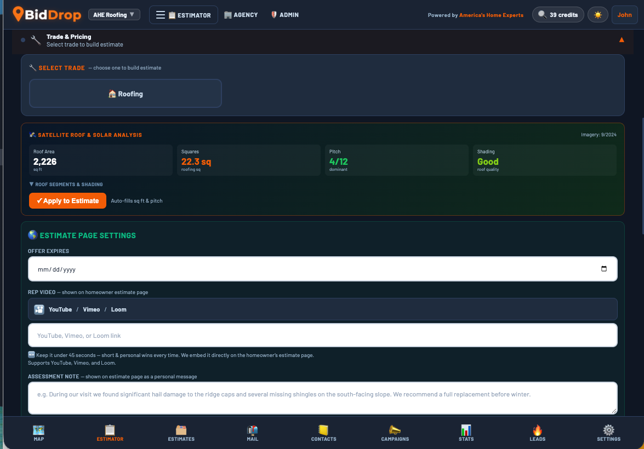Open the John user menu
The height and width of the screenshot is (449, 644).
tap(624, 15)
